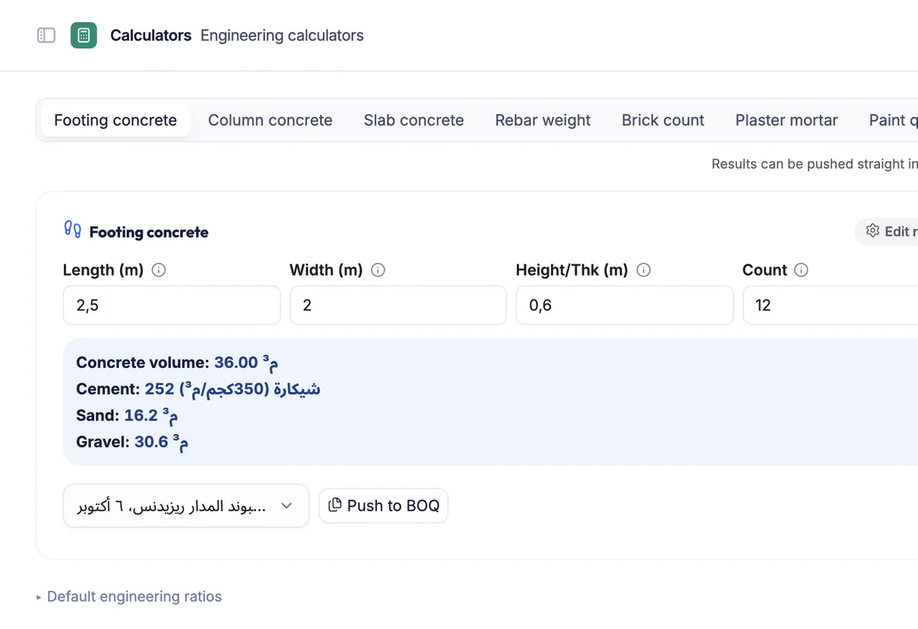Click the 'Results can be pushed straight' note

(814, 164)
